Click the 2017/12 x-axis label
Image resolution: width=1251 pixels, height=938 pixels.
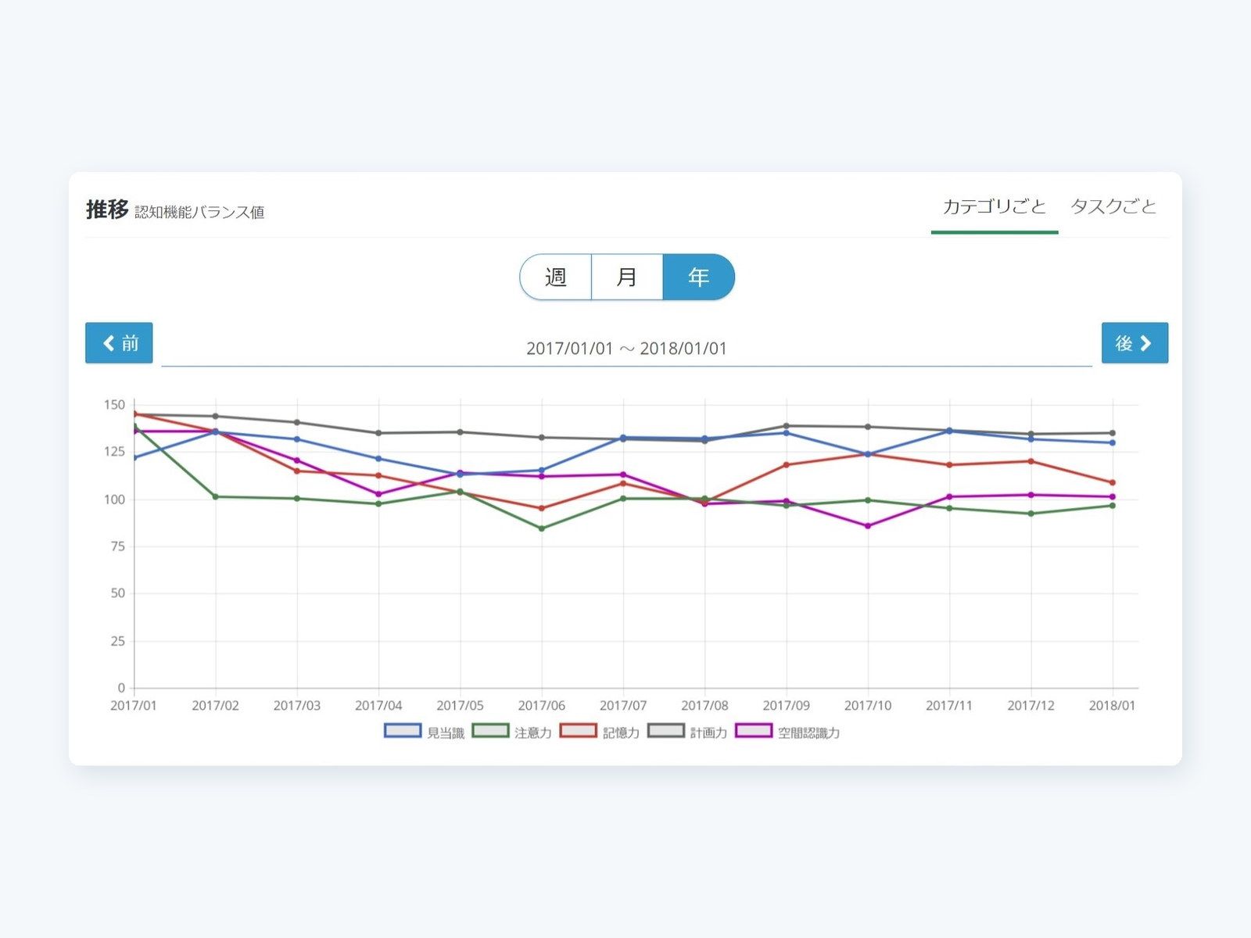pos(1031,706)
